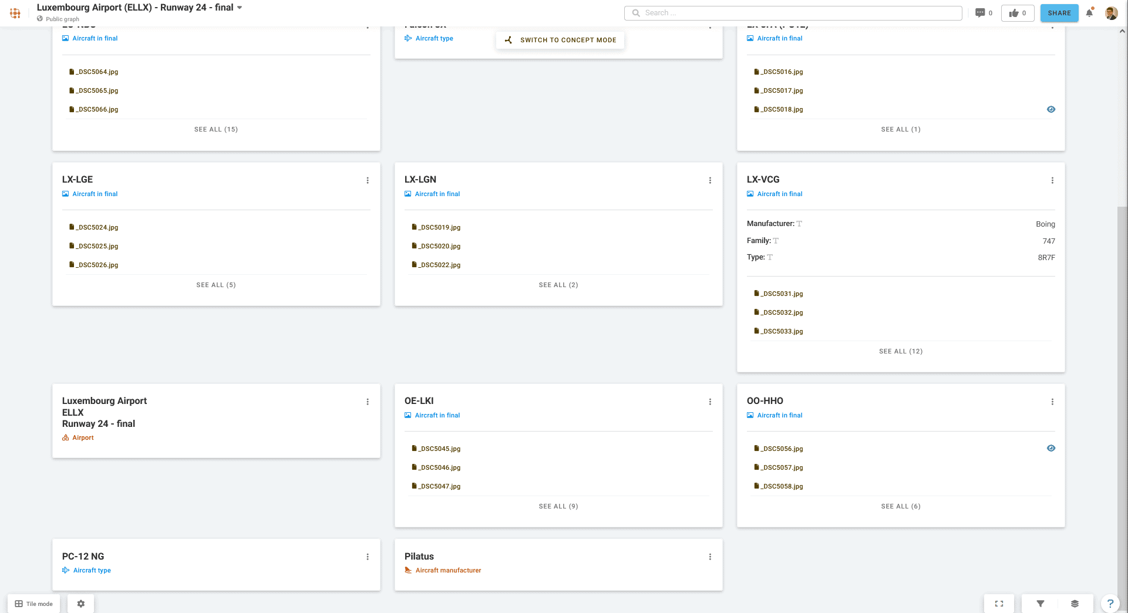Click SEE ALL (5) in LX-LGE card
This screenshot has width=1128, height=613.
tap(216, 285)
